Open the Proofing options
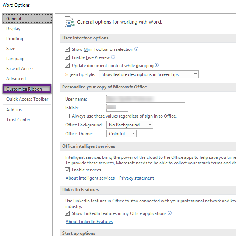The height and width of the screenshot is (237, 236). (27, 39)
